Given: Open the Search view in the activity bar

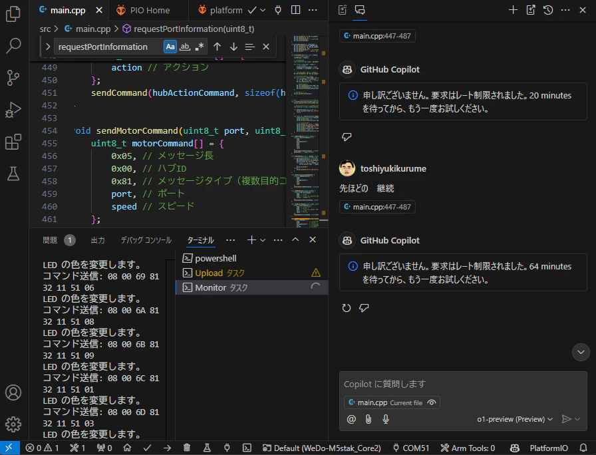Looking at the screenshot, I should click(13, 46).
